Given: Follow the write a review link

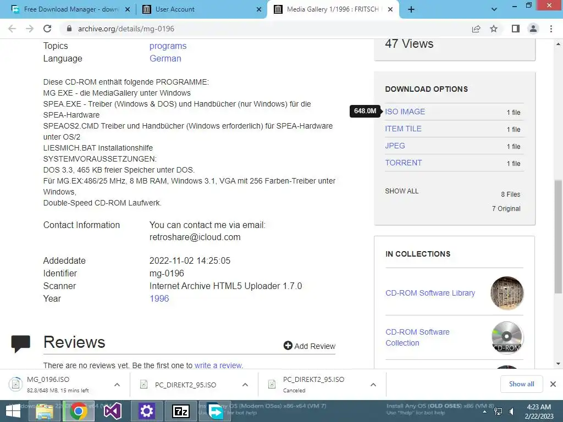Looking at the screenshot, I should click(218, 365).
